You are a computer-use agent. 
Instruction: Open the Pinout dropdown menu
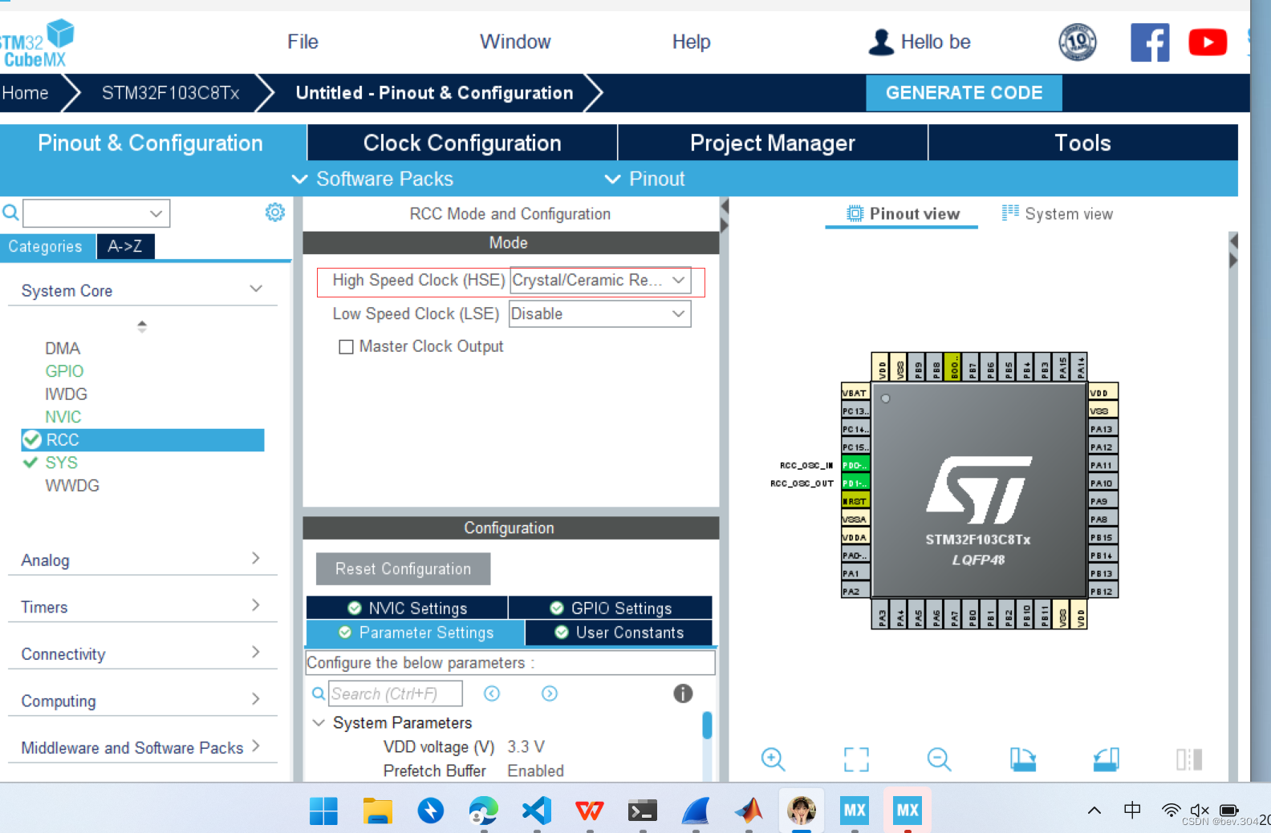coord(645,179)
